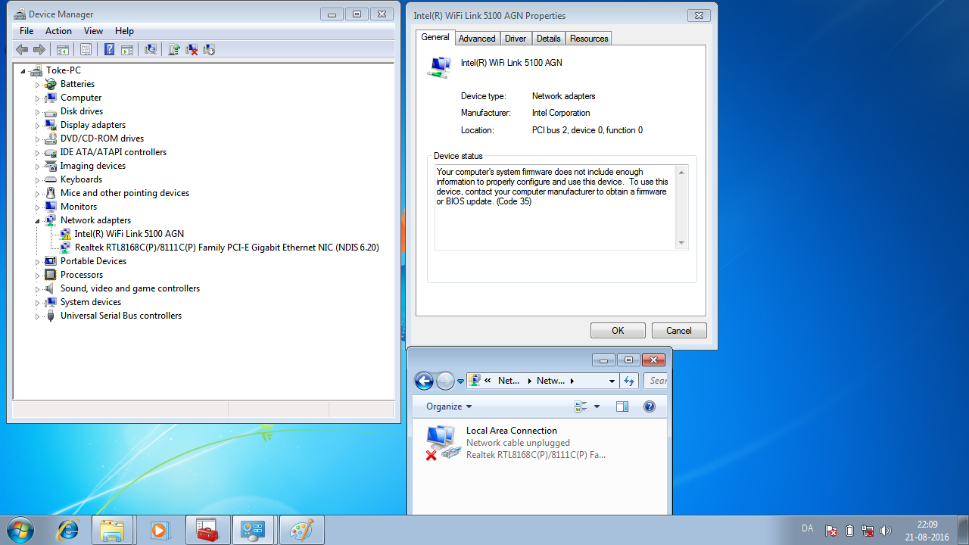The height and width of the screenshot is (545, 969).
Task: Click the Local Area Connection adapter icon
Action: 441,443
